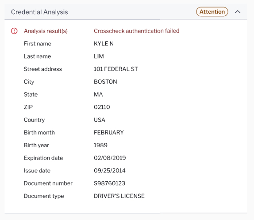This screenshot has height=220, width=254.
Task: Click birth year 1989
Action: [100, 145]
